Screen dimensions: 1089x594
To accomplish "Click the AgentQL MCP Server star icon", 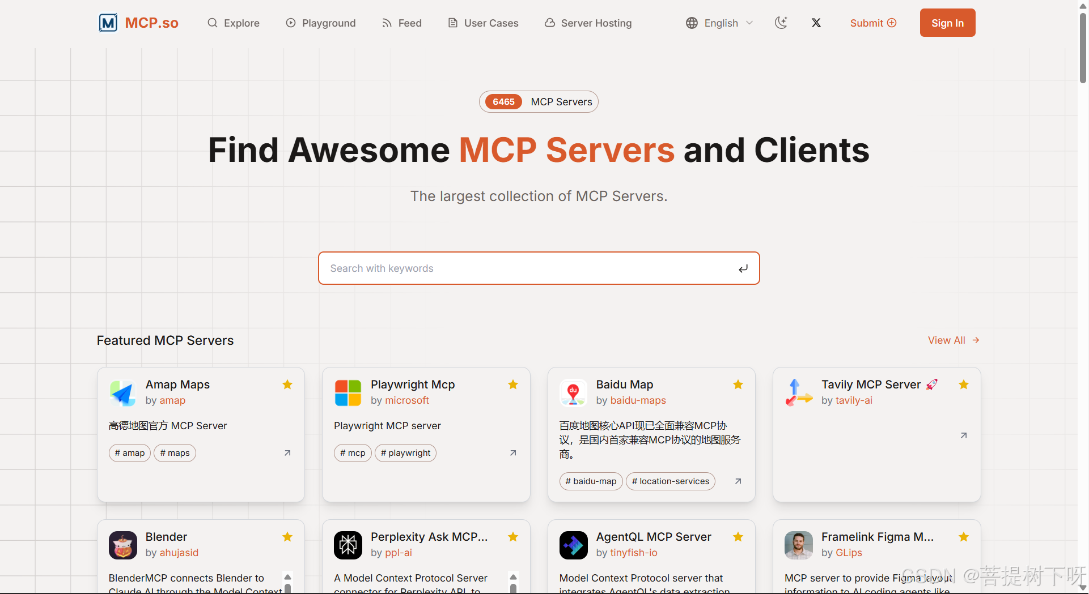I will pos(738,537).
